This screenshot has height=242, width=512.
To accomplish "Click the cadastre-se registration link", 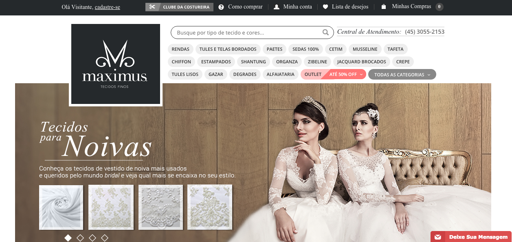I will 107,7.
